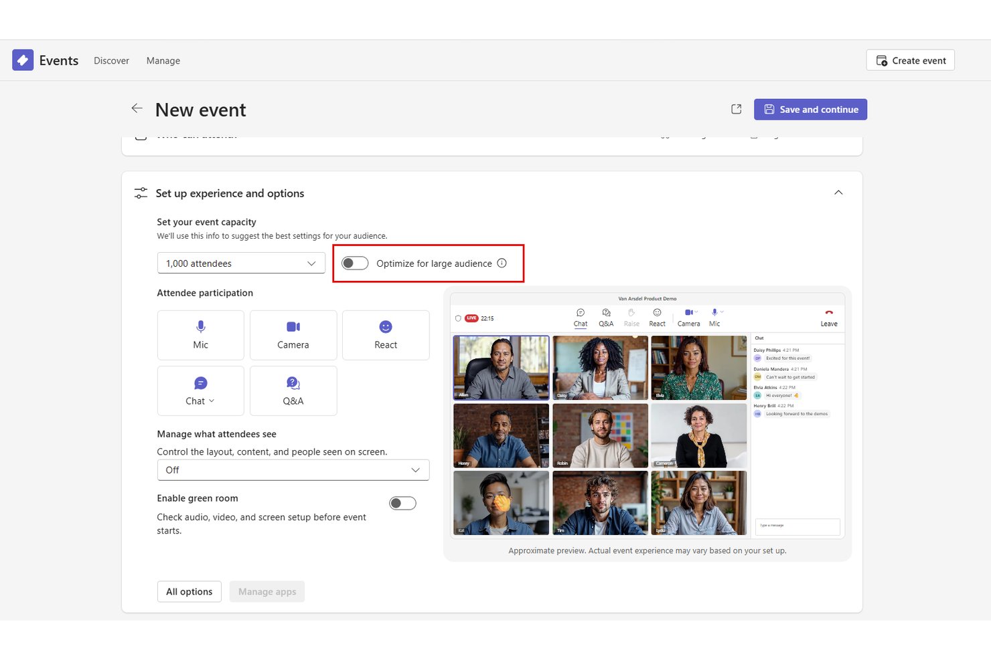
Task: Click the "Van Arsdel Product Demo" preview title
Action: tap(647, 299)
